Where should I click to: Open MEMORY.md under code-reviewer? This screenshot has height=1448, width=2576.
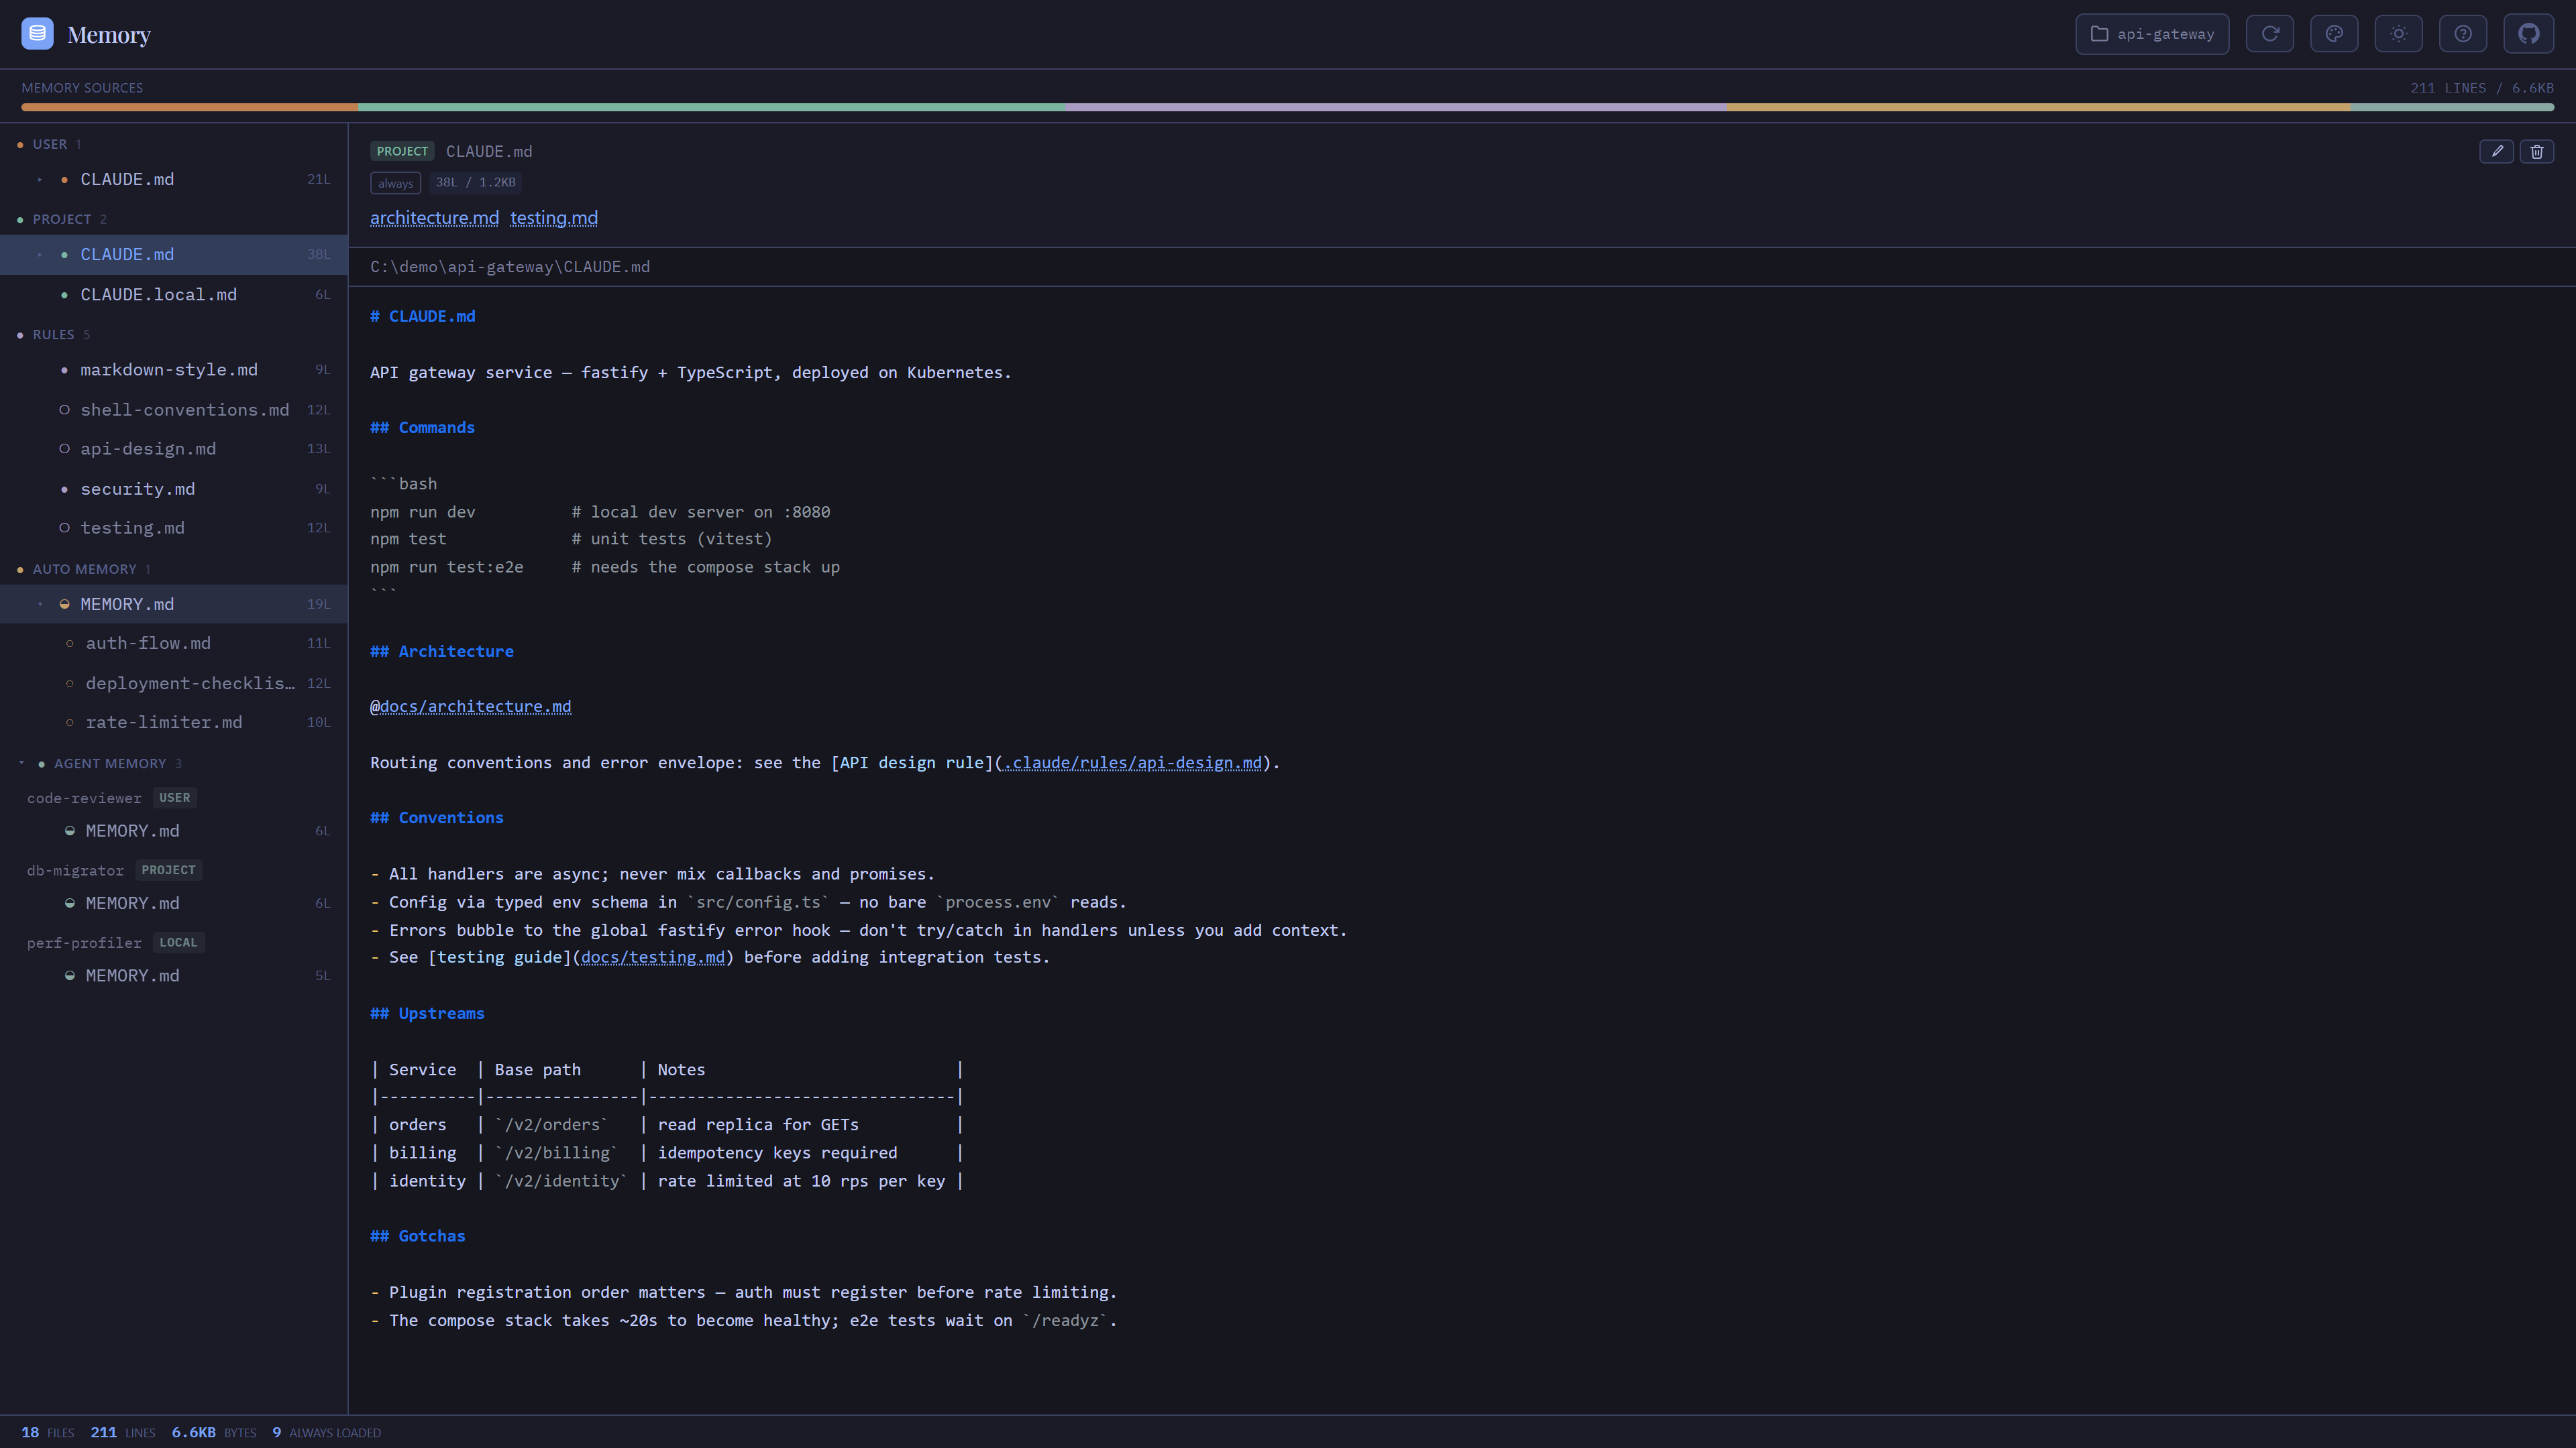click(174, 831)
